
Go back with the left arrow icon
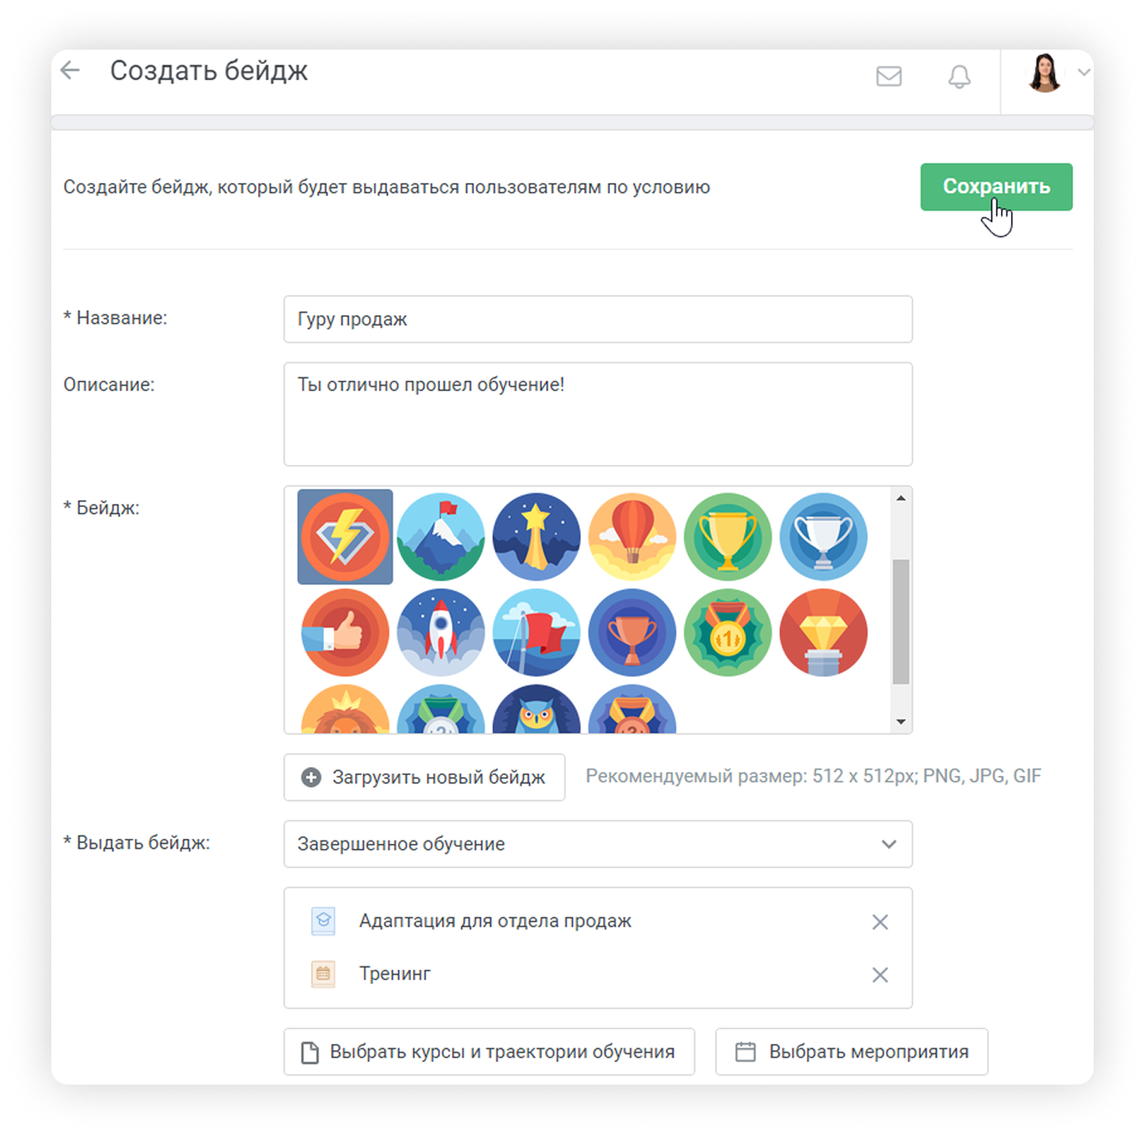pyautogui.click(x=71, y=70)
